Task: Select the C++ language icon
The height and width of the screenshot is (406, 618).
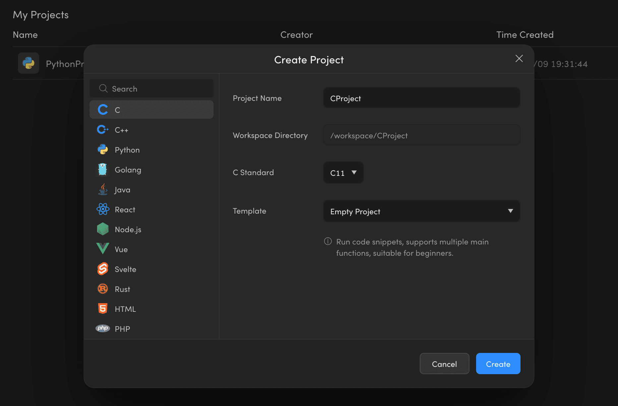Action: [102, 130]
